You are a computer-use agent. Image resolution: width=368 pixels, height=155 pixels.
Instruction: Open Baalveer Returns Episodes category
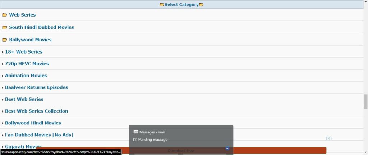36,87
